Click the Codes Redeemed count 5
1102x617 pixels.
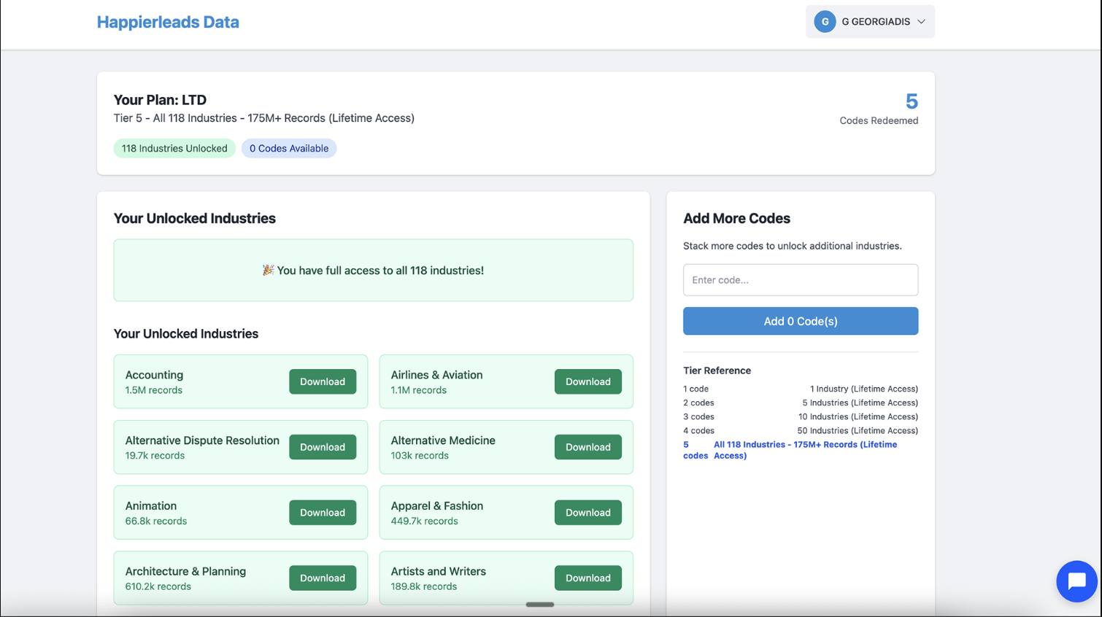tap(912, 101)
